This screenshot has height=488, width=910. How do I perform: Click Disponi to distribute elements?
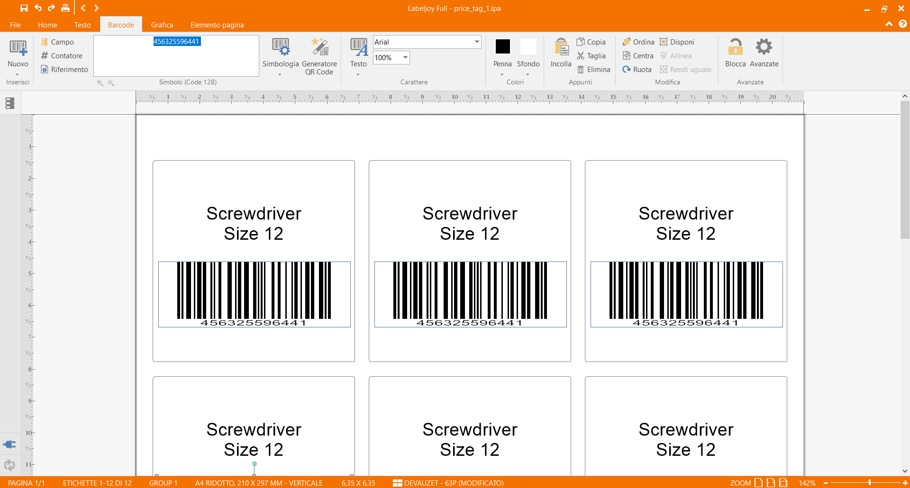pos(677,42)
